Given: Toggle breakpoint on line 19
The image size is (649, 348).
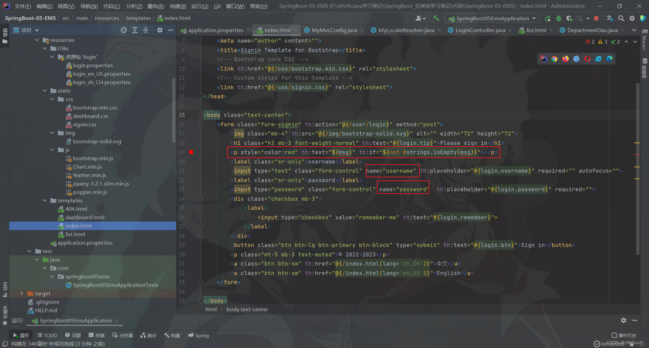Looking at the screenshot, I should coord(191,152).
